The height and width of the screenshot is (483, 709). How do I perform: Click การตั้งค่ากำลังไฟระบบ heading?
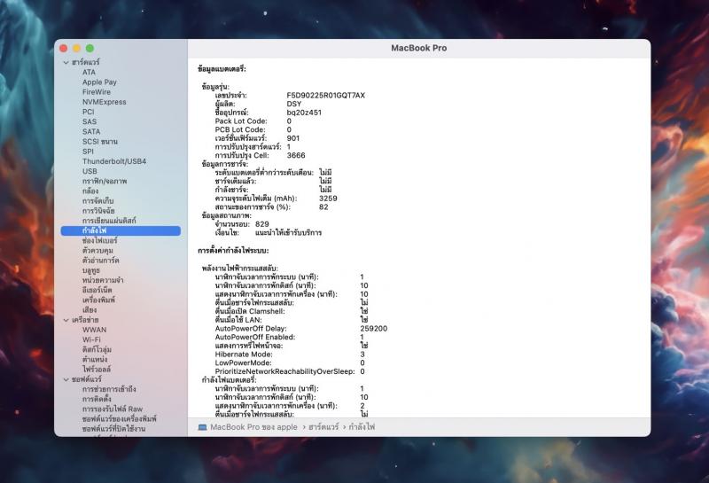pyautogui.click(x=233, y=251)
